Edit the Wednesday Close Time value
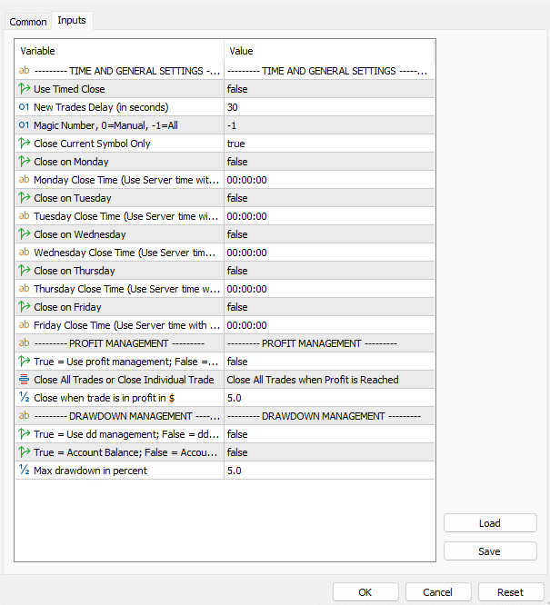The height and width of the screenshot is (605, 550). [x=329, y=253]
